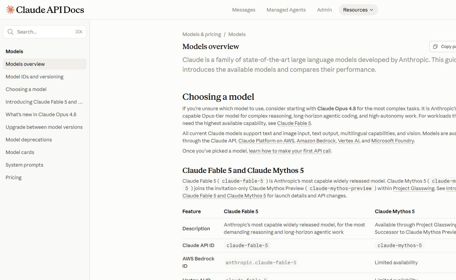
Task: Click the Choosing a model heading
Action: coord(218,97)
